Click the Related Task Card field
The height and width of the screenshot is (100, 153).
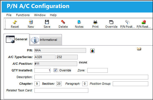tap(61, 90)
